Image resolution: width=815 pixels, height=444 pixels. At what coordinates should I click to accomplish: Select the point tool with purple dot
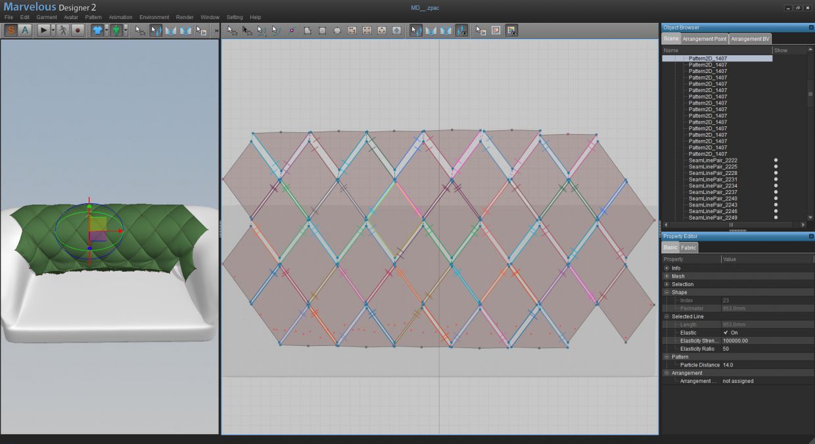point(292,30)
